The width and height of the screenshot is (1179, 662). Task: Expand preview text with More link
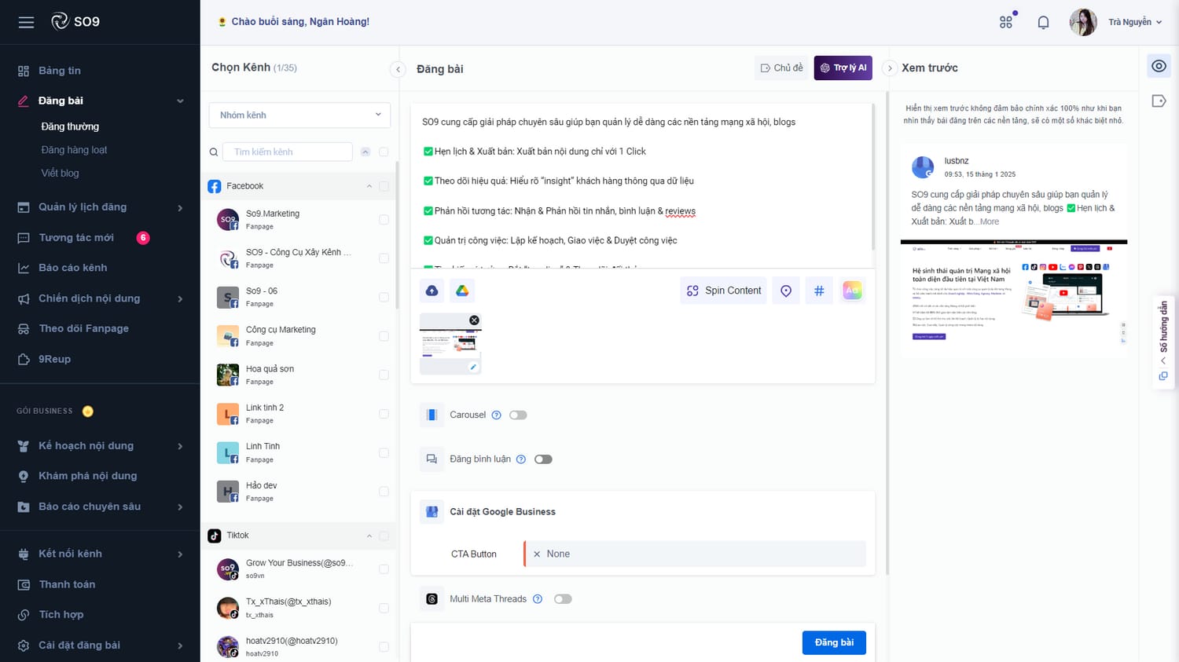click(x=990, y=222)
